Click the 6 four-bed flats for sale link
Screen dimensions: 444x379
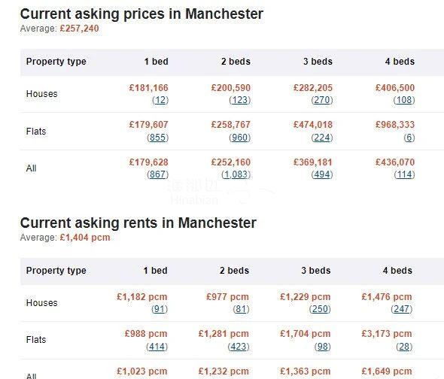coord(409,138)
